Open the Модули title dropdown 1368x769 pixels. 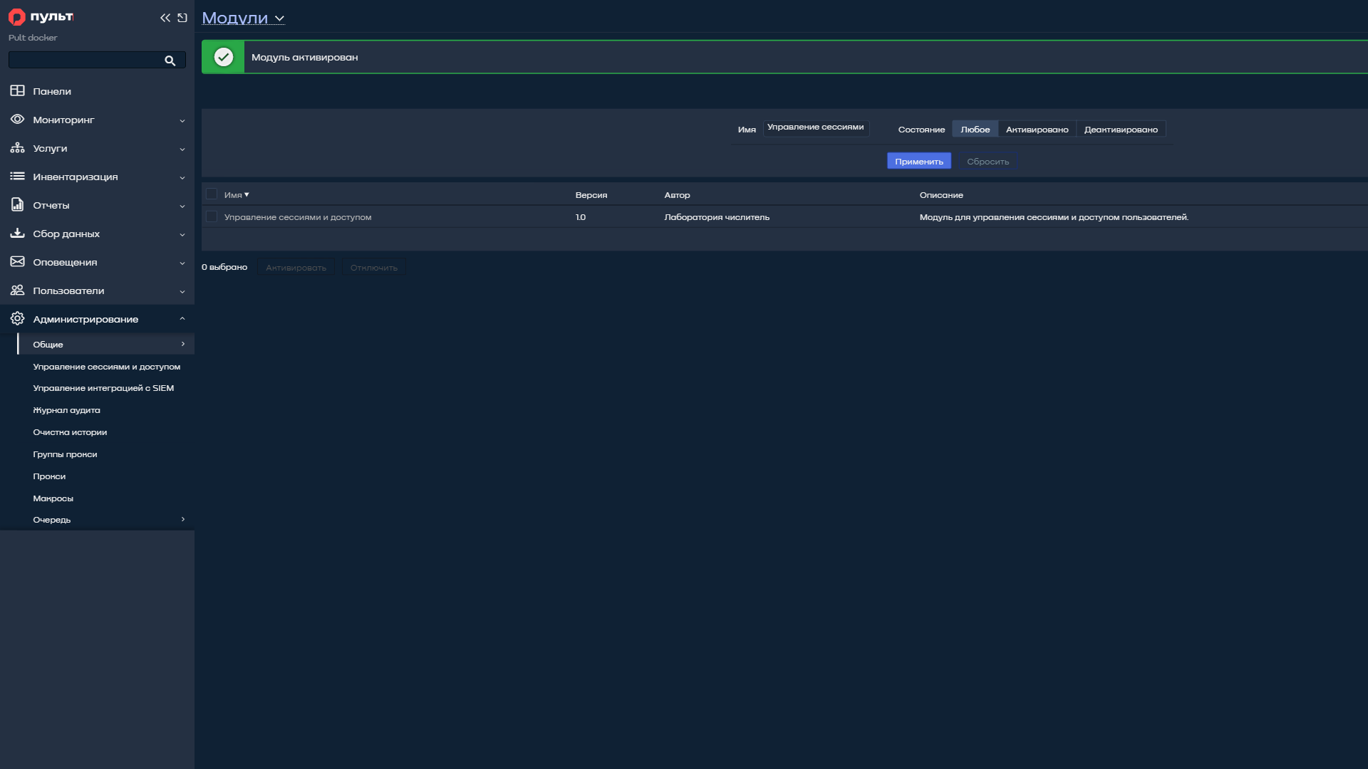(x=243, y=18)
